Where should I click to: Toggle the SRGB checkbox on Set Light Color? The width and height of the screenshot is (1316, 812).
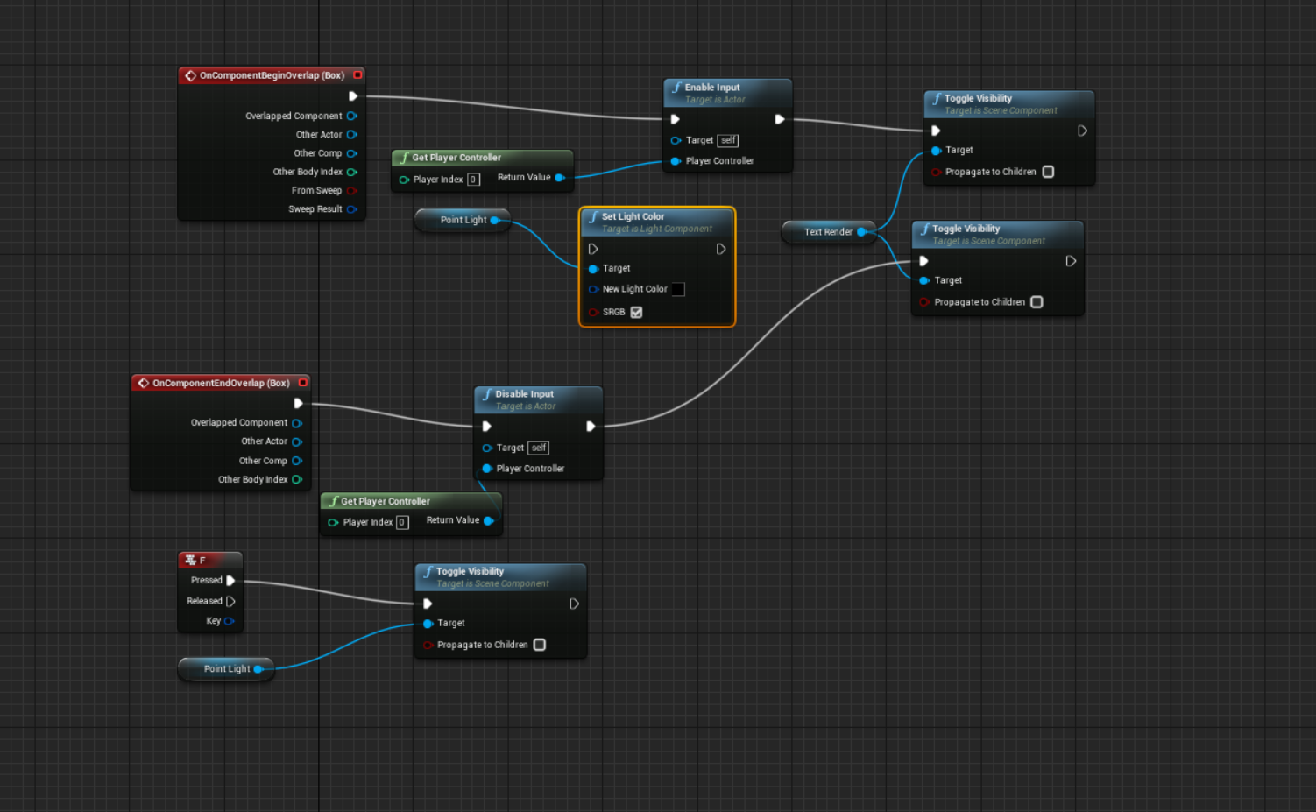click(636, 312)
